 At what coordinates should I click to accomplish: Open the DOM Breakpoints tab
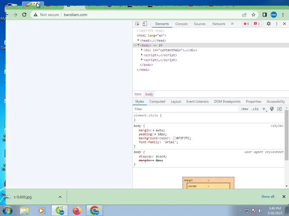coord(227,102)
